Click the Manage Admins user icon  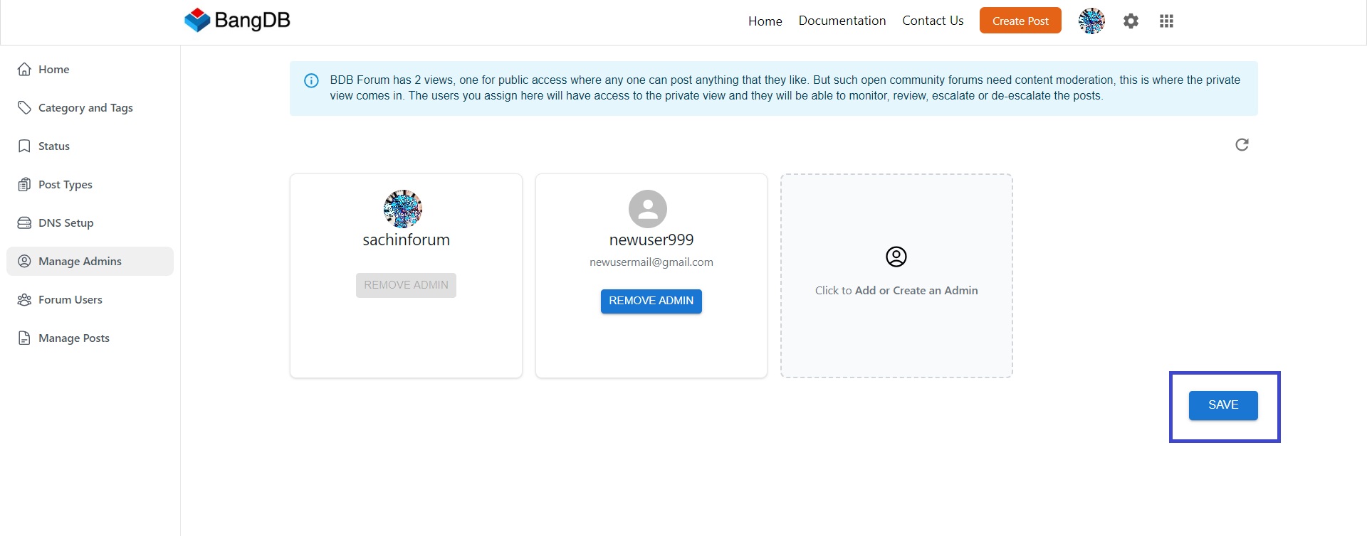coord(24,261)
